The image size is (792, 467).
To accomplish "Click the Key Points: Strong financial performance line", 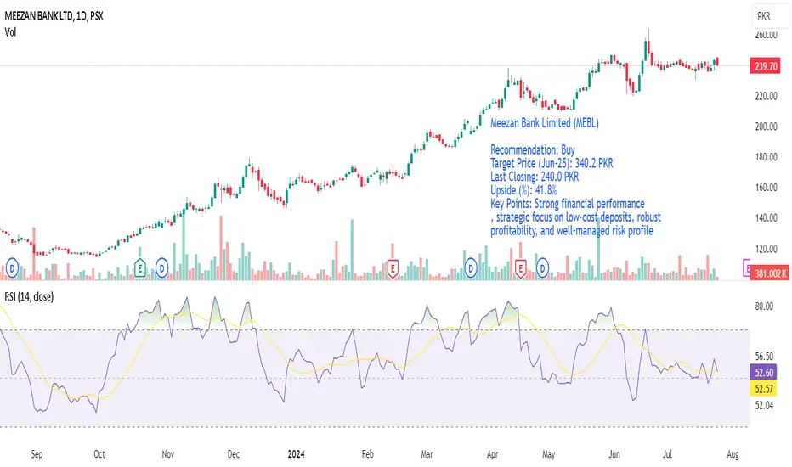I will point(567,204).
